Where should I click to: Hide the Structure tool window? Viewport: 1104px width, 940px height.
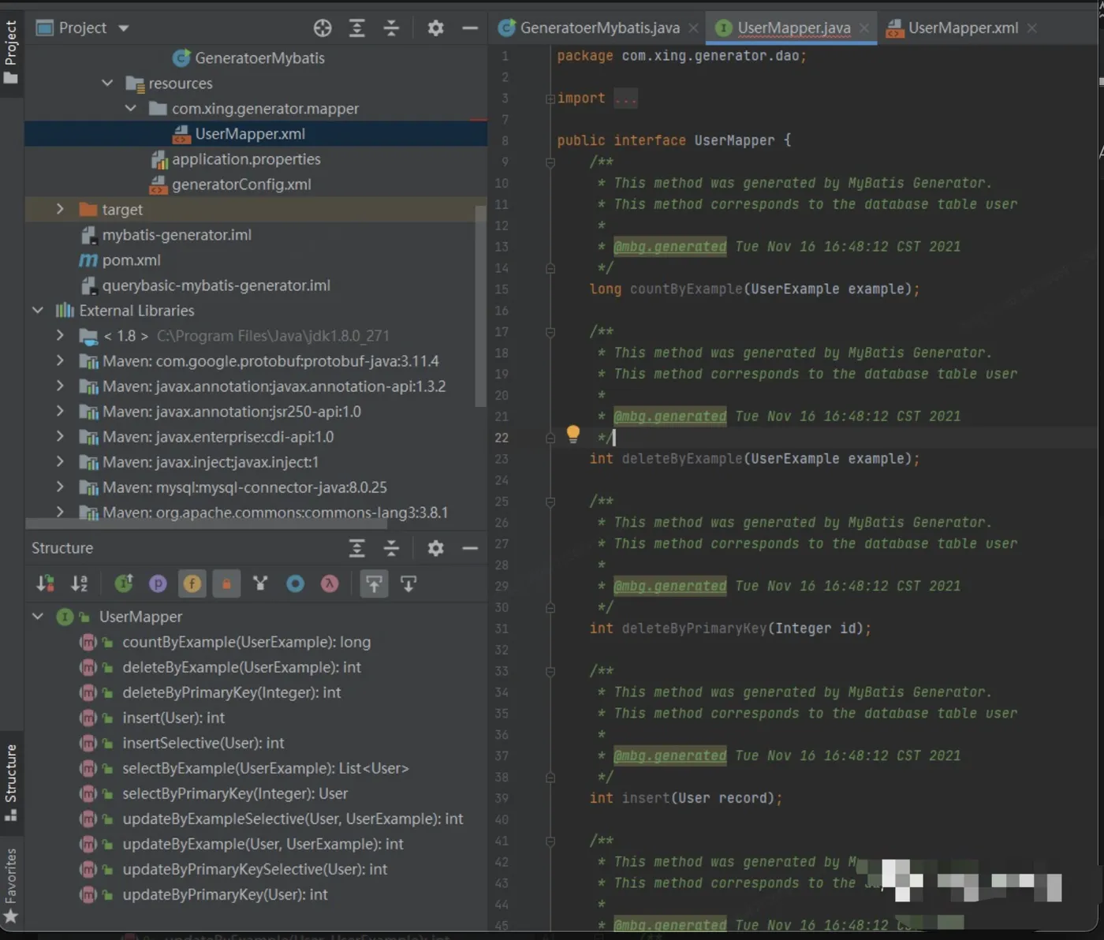(470, 548)
